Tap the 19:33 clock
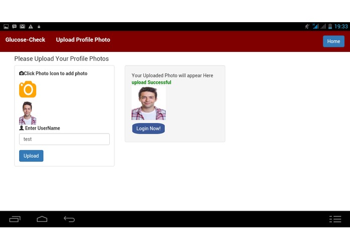The width and height of the screenshot is (350, 249). [341, 26]
